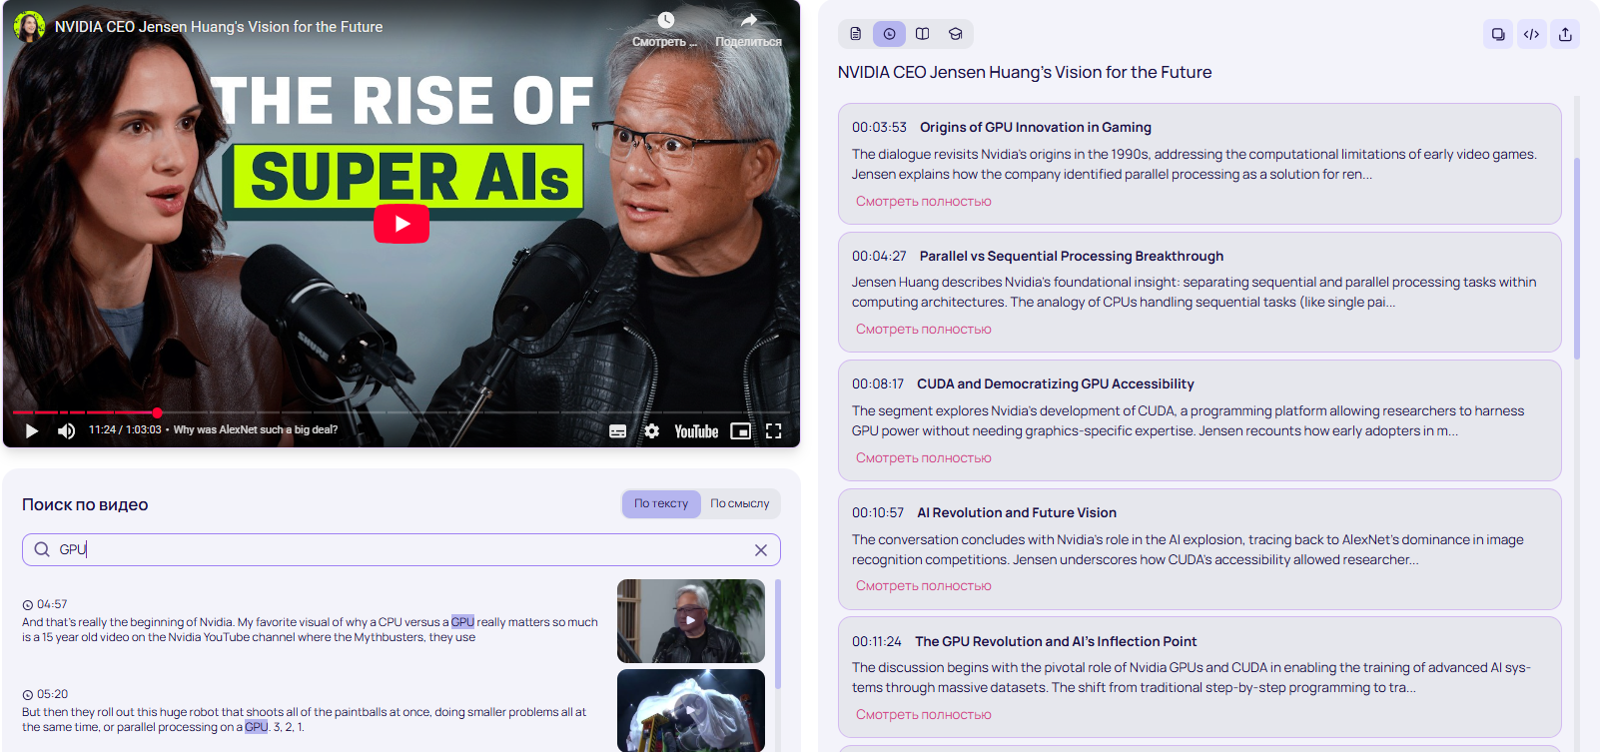The image size is (1604, 752).
Task: Click heading 'The GPU Revolution and AI's Inflection Point'
Action: pyautogui.click(x=1056, y=641)
